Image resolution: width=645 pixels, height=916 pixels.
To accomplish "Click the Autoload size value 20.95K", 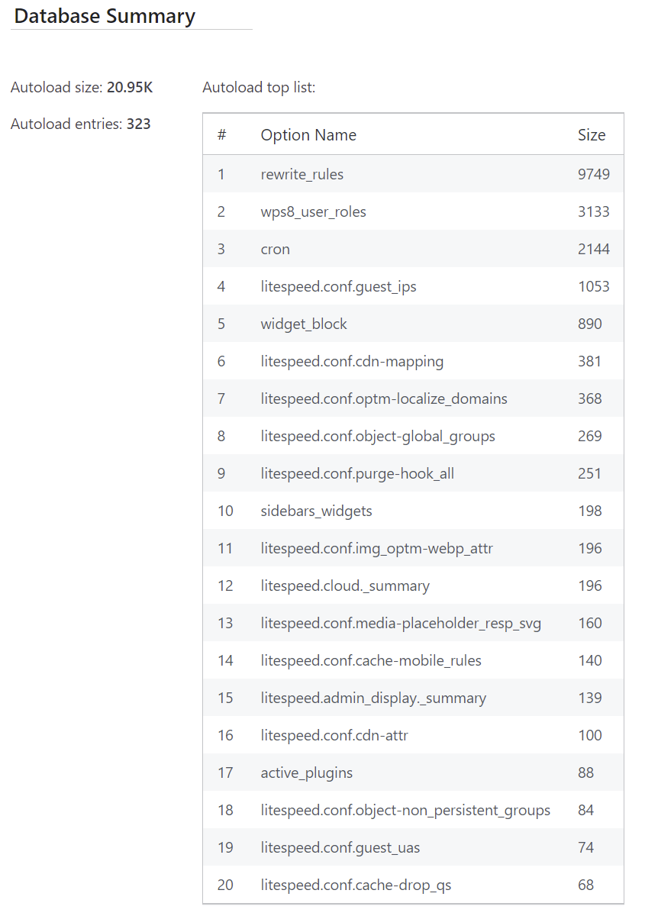I will (130, 88).
